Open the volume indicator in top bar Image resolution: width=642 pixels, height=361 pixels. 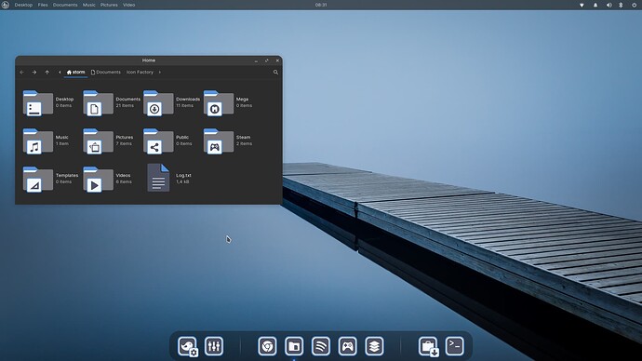click(x=609, y=5)
